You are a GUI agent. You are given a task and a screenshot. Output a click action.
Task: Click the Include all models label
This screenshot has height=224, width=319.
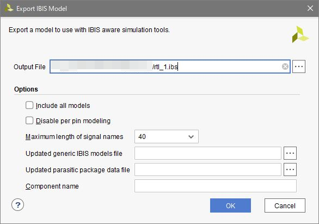[x=63, y=106]
